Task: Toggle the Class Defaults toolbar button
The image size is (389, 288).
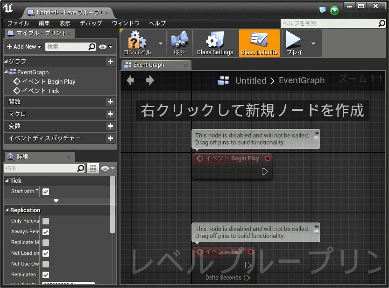Action: (259, 43)
